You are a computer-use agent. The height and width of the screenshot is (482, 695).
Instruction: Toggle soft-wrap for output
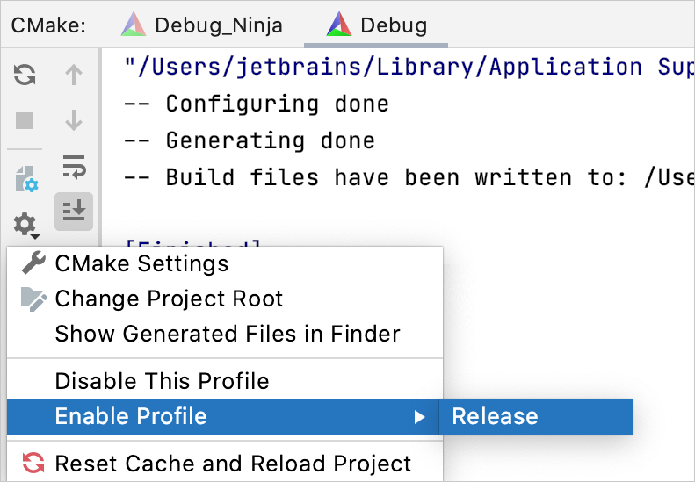74,165
